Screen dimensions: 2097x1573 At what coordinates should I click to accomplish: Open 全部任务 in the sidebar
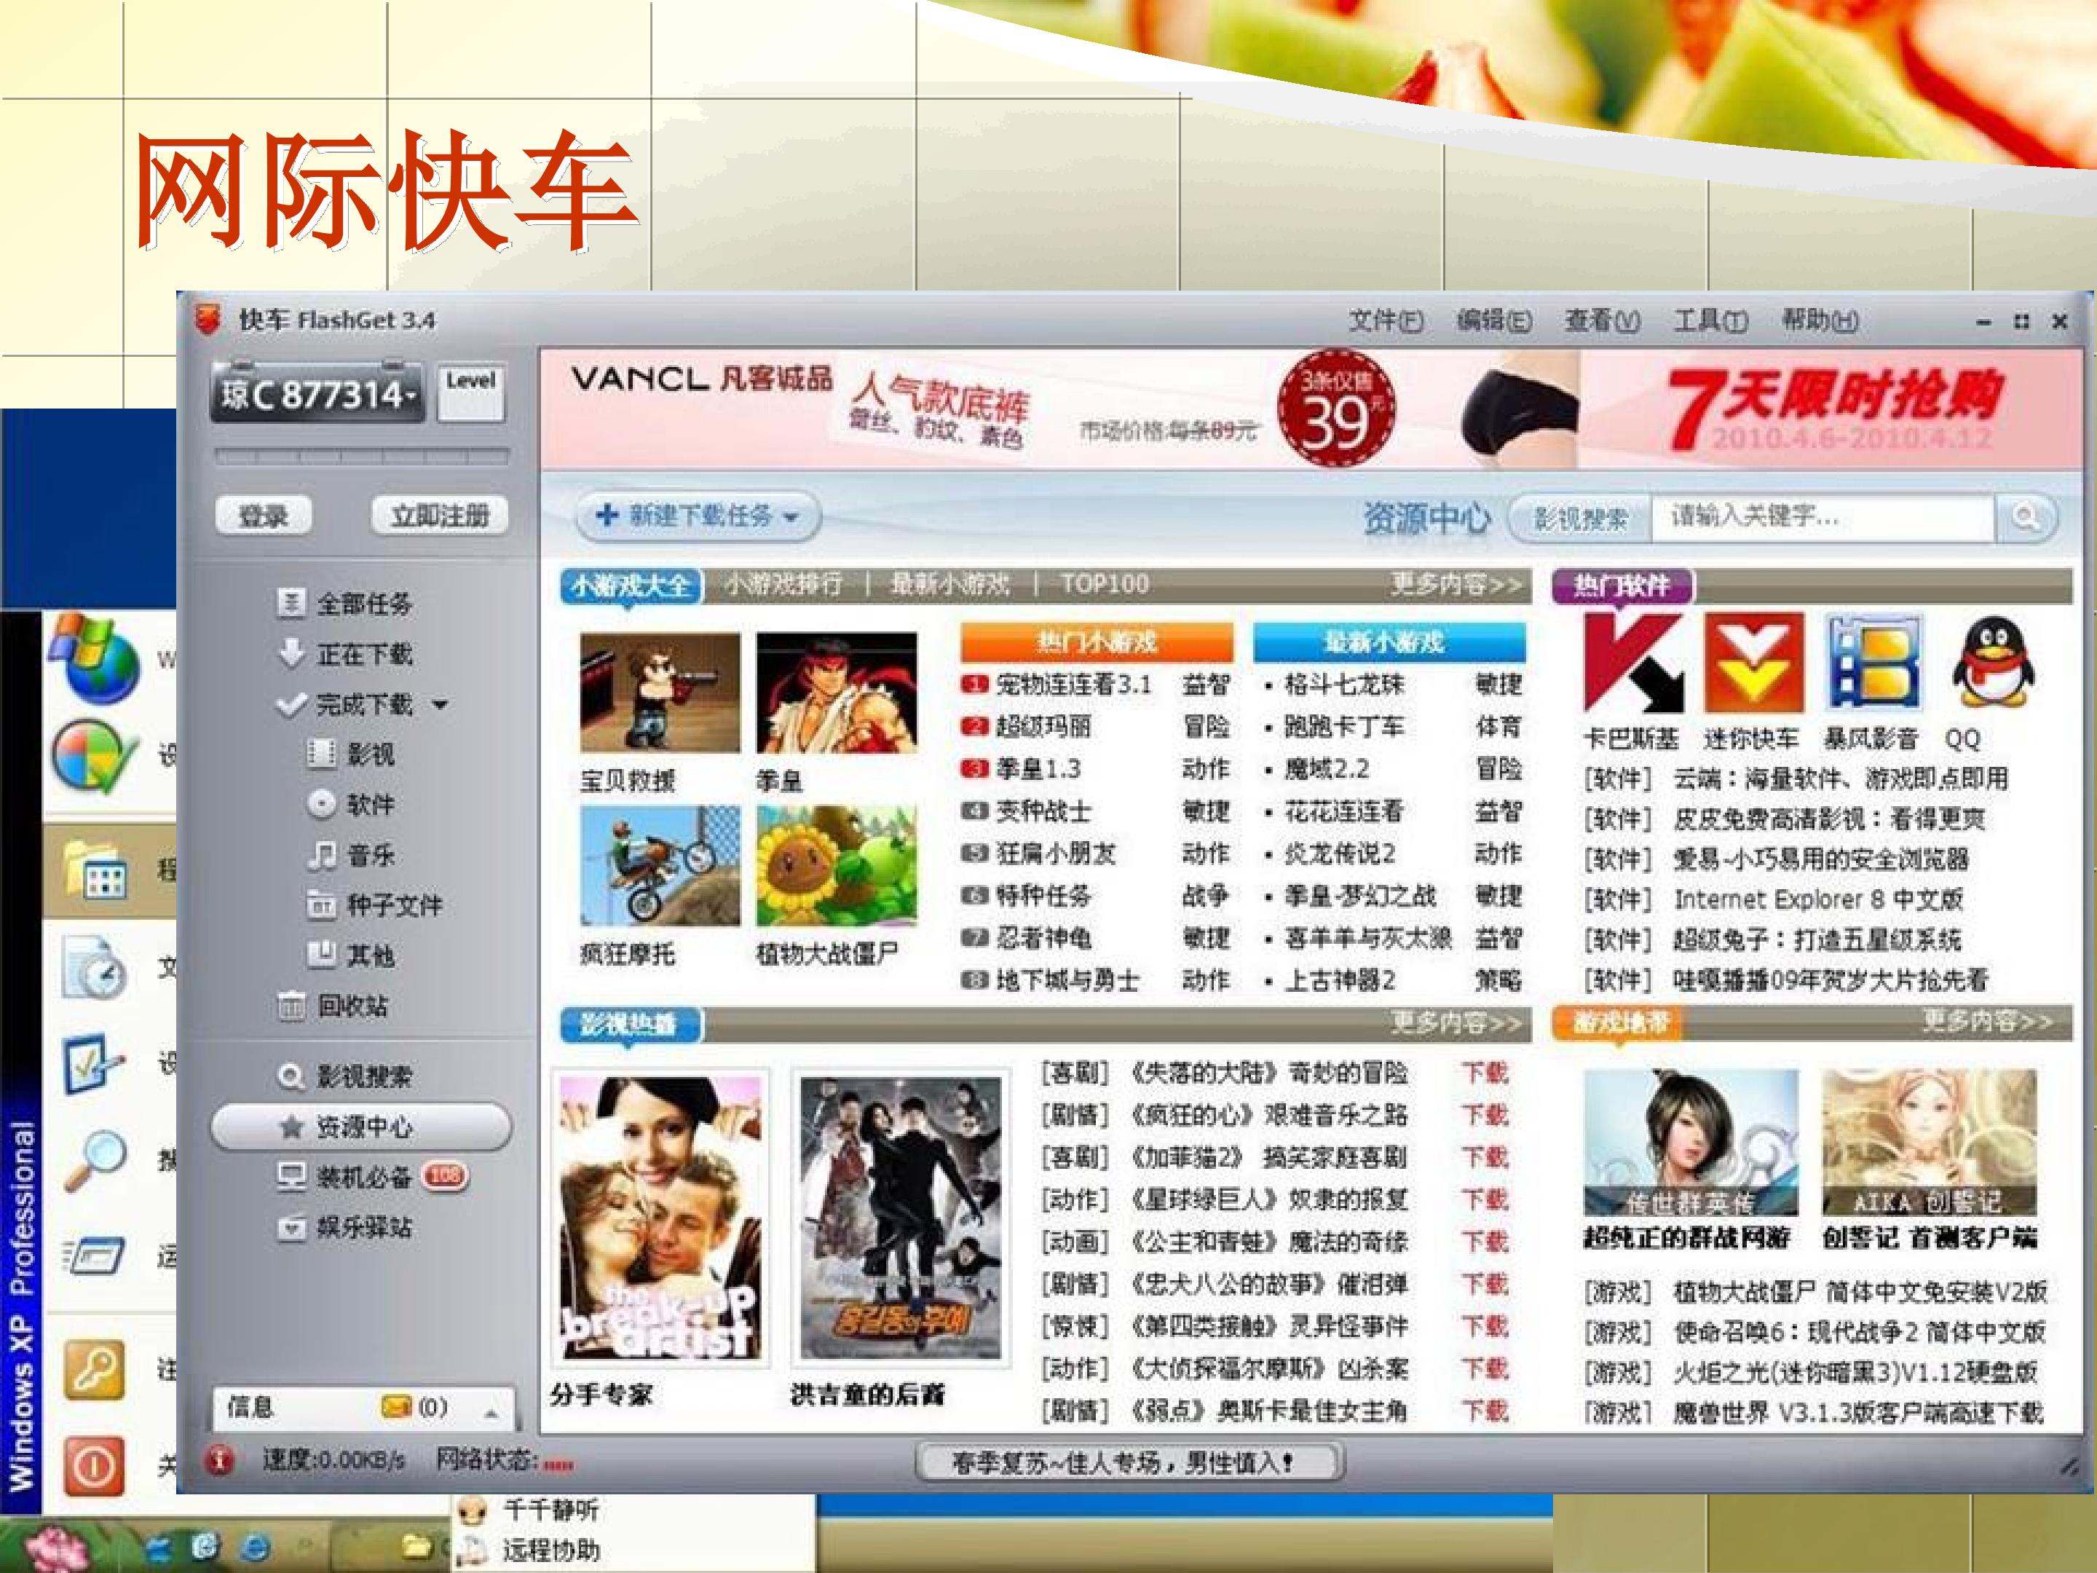345,603
